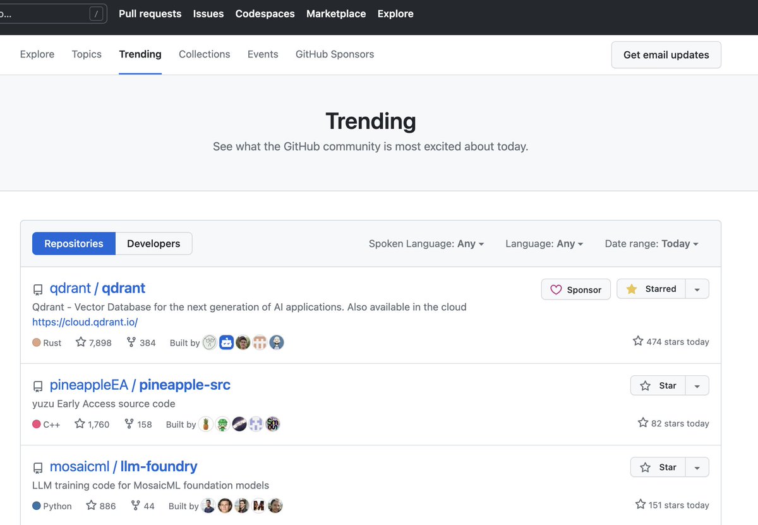Focus the search field in the header
Image resolution: width=758 pixels, height=525 pixels.
[53, 13]
